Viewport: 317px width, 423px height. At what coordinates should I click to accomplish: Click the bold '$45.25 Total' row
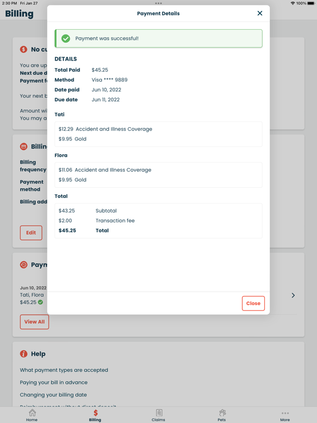[x=84, y=231]
